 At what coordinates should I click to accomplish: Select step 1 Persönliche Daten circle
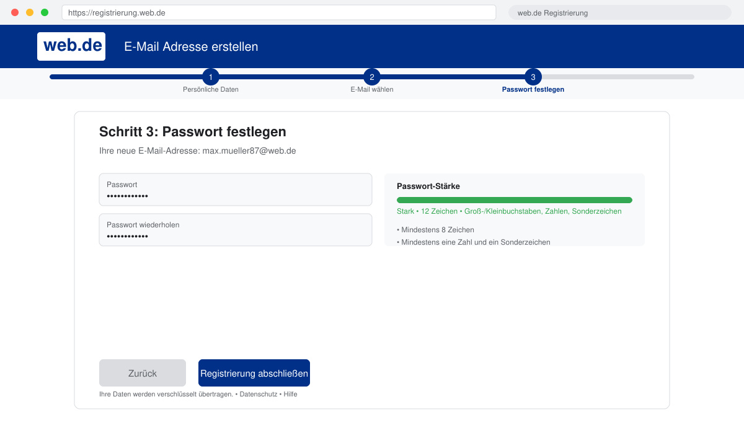[x=211, y=77]
